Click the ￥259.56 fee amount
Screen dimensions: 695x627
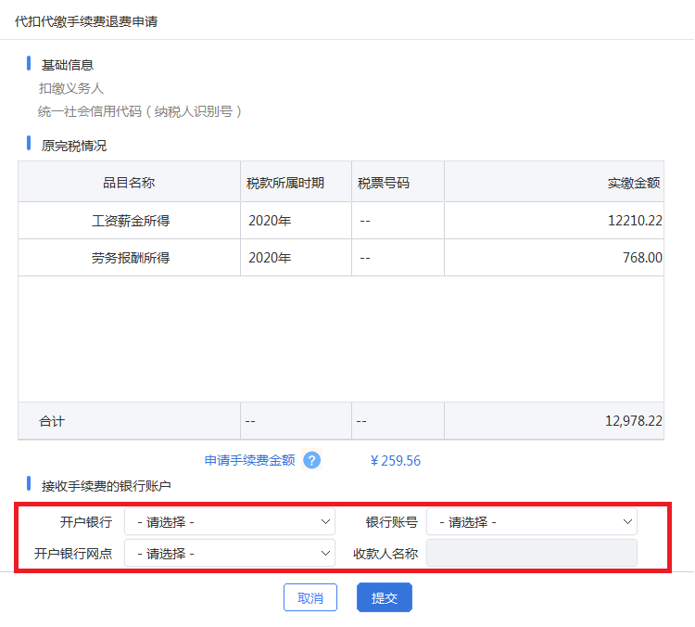coord(396,461)
